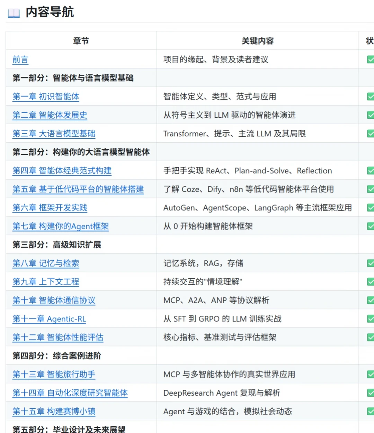Click green check icon in 第二章 row

coord(371,115)
